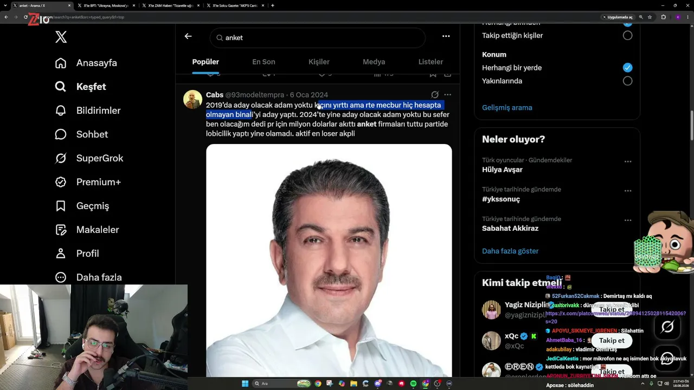The width and height of the screenshot is (694, 390).
Task: Open xQc profile avatar
Action: (491, 341)
